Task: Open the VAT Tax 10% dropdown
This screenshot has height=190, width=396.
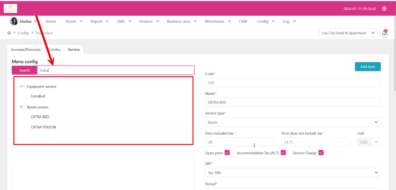Action: click(x=292, y=173)
